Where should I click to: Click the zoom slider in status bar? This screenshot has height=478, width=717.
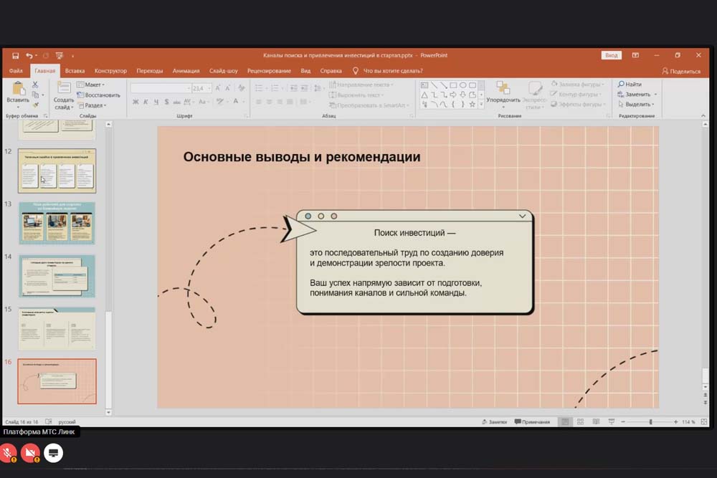click(x=650, y=422)
